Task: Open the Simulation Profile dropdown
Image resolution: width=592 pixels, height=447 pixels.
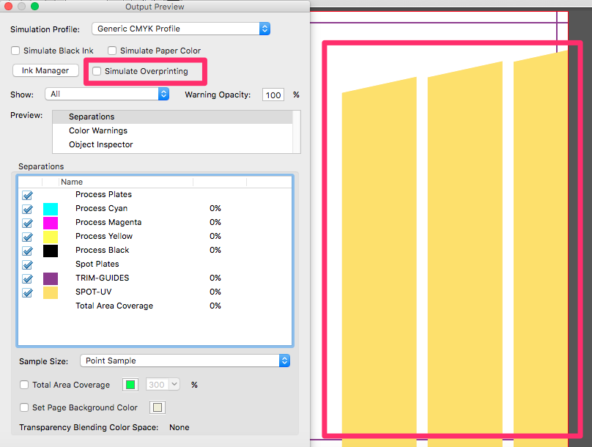Action: point(180,29)
